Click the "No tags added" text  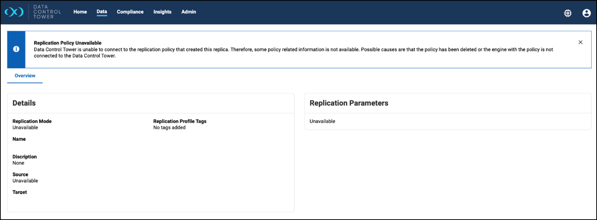coord(169,127)
